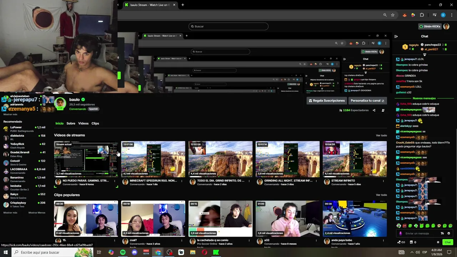Open options menu for TODO EL DIA video
The width and height of the screenshot is (457, 257).
click(249, 181)
